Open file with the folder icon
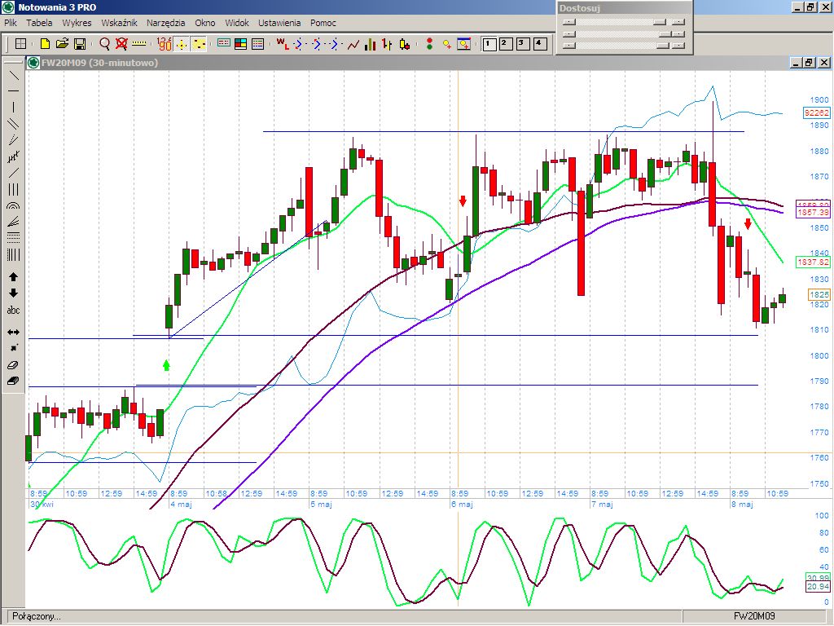Screen dimensions: 834x626 (62, 44)
